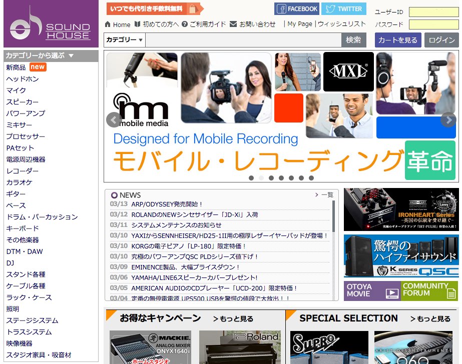
Task: Click もっと見る next to お得なキャンペーン
Action: coord(233,318)
